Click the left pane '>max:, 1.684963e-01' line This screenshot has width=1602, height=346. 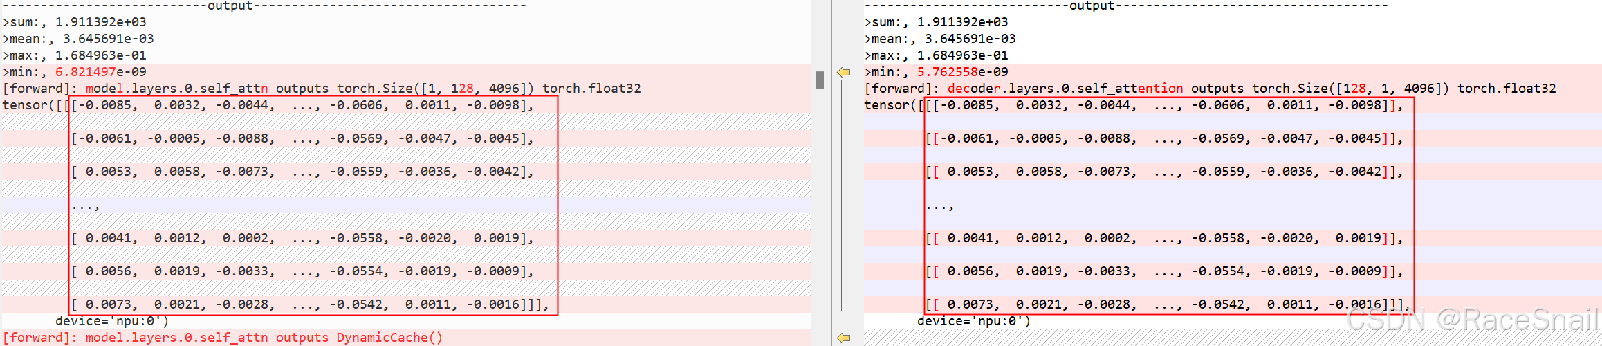[x=75, y=55]
